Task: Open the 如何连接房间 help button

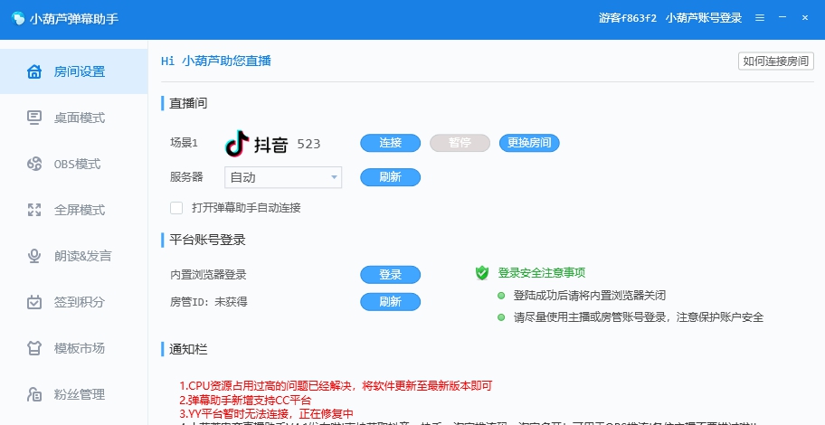Action: click(x=775, y=61)
